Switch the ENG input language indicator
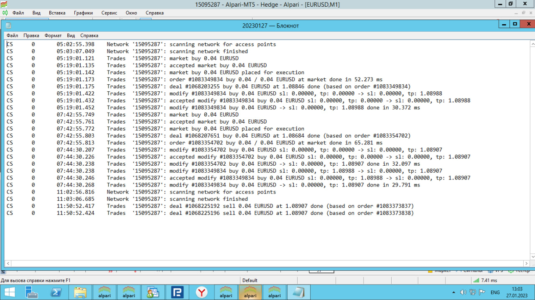The height and width of the screenshot is (300, 535). 495,292
